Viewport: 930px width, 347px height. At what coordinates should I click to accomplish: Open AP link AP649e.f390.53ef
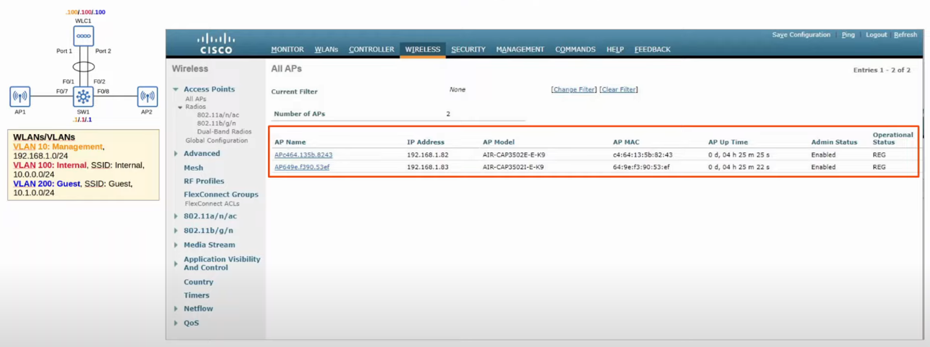(301, 167)
